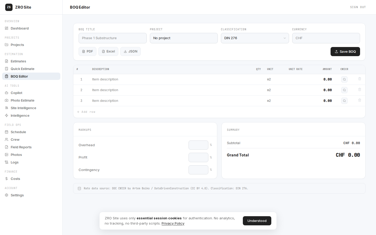376x235 pixels.
Task: Search CWICR rates for row 1
Action: 344,79
